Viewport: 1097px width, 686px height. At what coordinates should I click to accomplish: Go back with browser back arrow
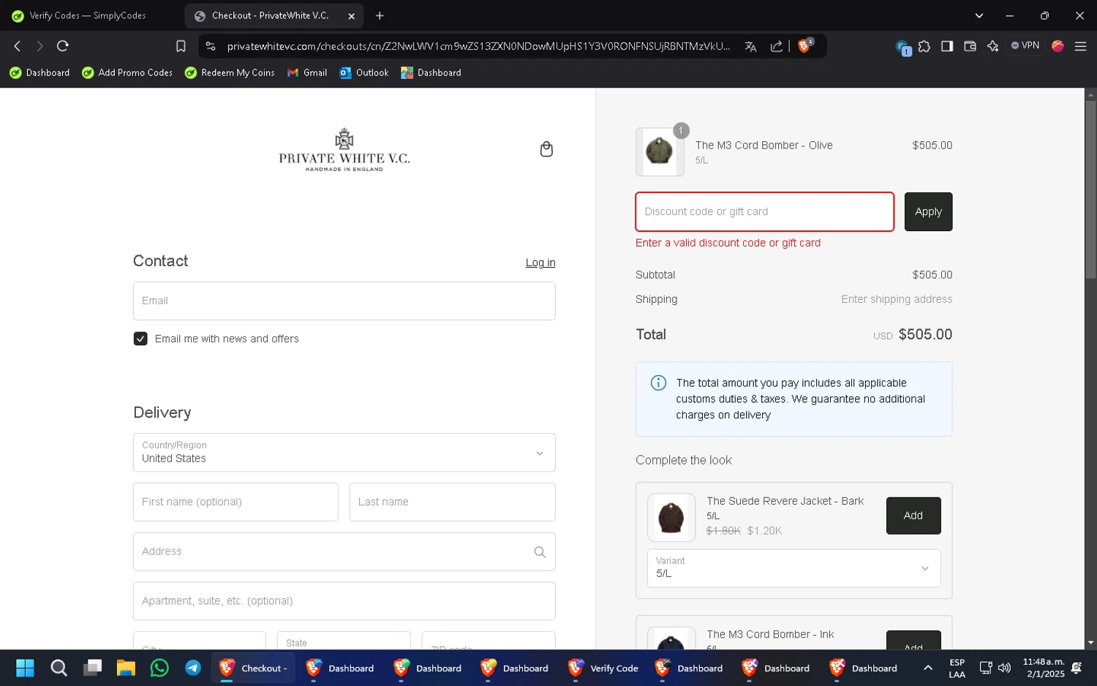[x=17, y=46]
